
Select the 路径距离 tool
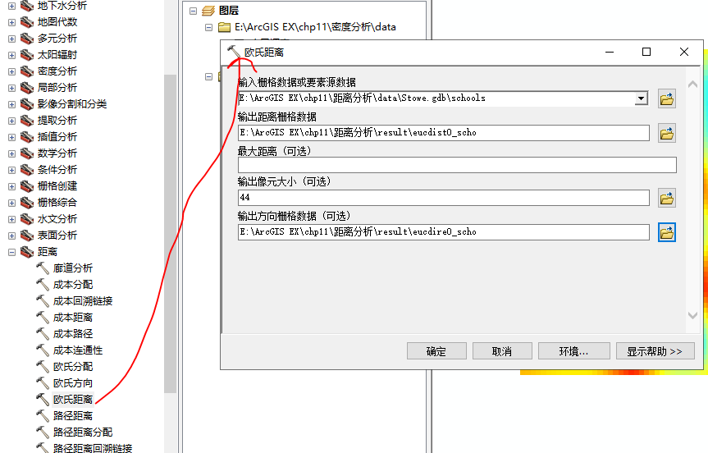[73, 416]
